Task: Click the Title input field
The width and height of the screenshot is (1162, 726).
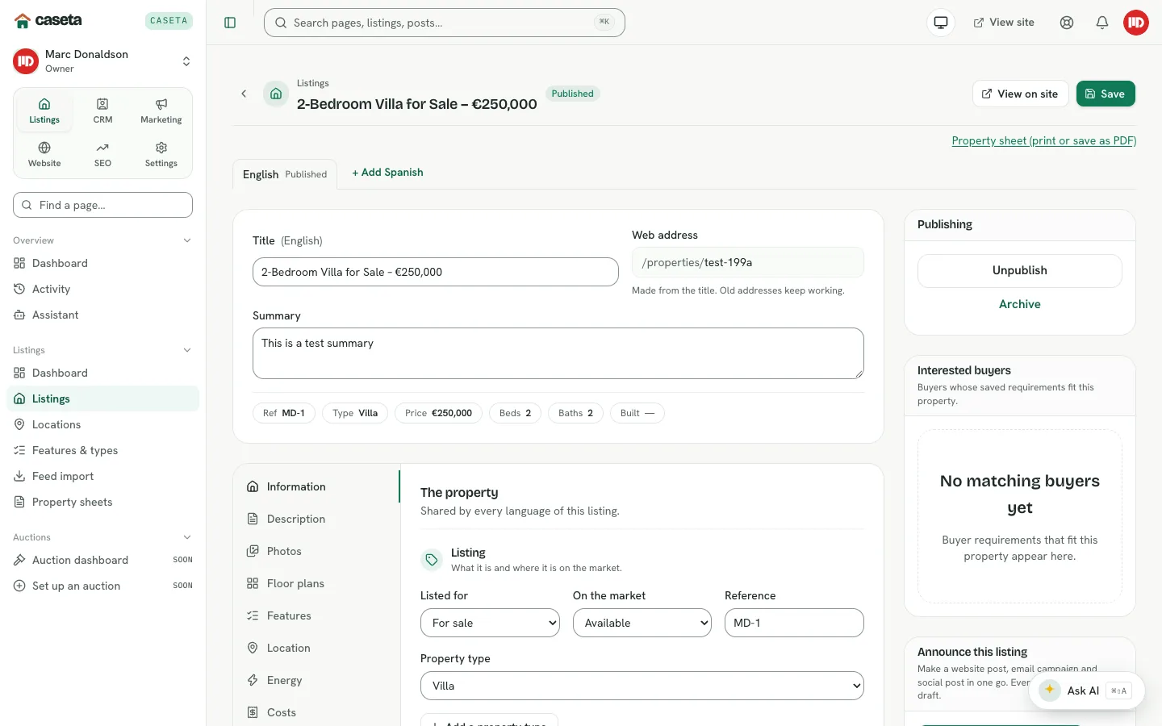Action: [x=436, y=272]
